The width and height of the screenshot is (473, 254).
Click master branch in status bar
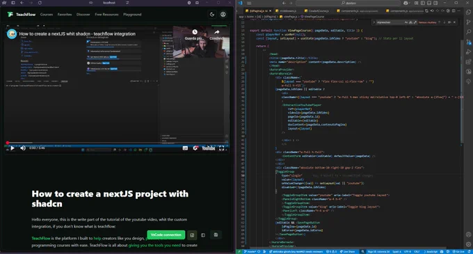pos(250,252)
